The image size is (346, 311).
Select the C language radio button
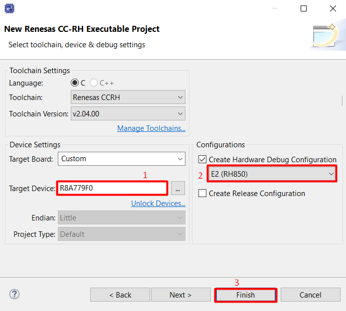tap(75, 83)
